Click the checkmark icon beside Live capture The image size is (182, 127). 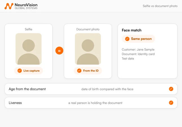[19, 71]
